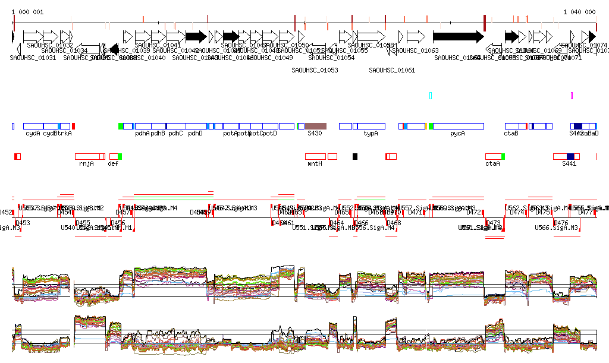Select the D472 terminator label
This screenshot has height=363, width=609.
[474, 213]
